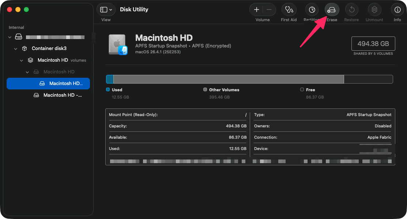Viewport: 407px width, 219px height.
Task: Open the View options popup
Action: 106,9
